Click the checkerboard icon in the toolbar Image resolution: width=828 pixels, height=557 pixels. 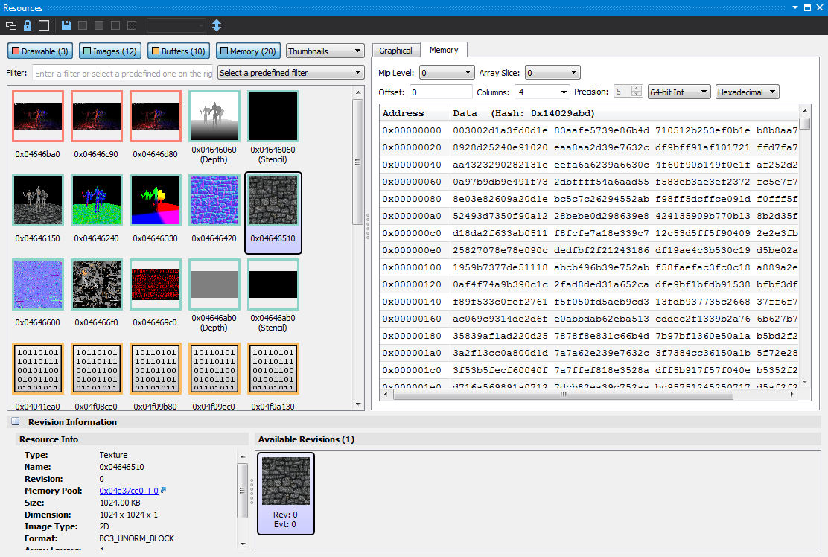[x=132, y=25]
